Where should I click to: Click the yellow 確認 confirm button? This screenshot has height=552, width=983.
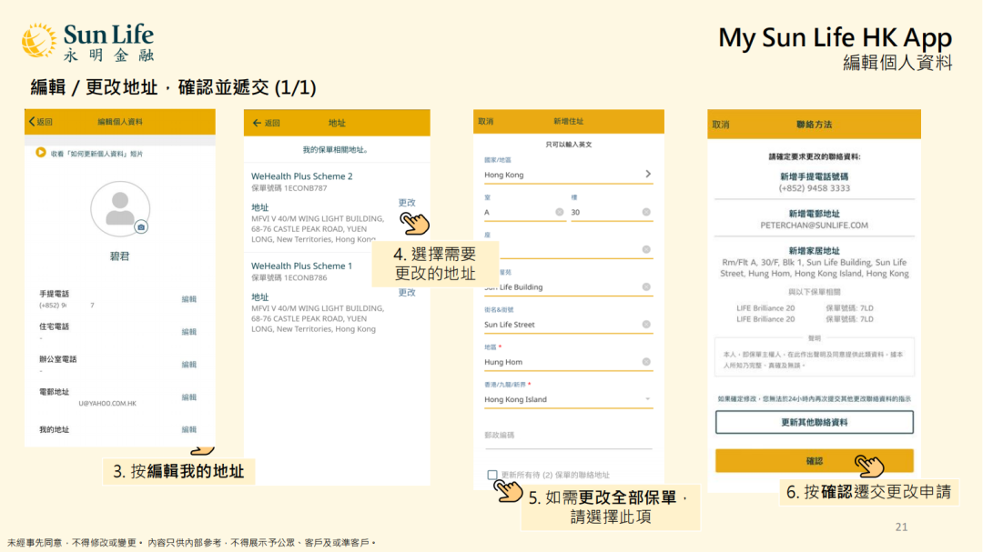click(814, 461)
